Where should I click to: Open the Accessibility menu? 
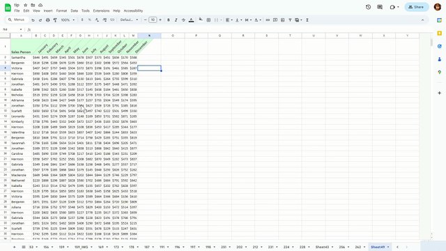click(133, 11)
